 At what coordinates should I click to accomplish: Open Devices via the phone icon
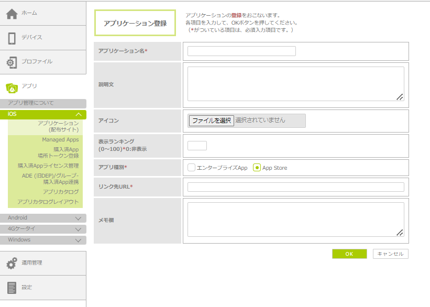12,38
